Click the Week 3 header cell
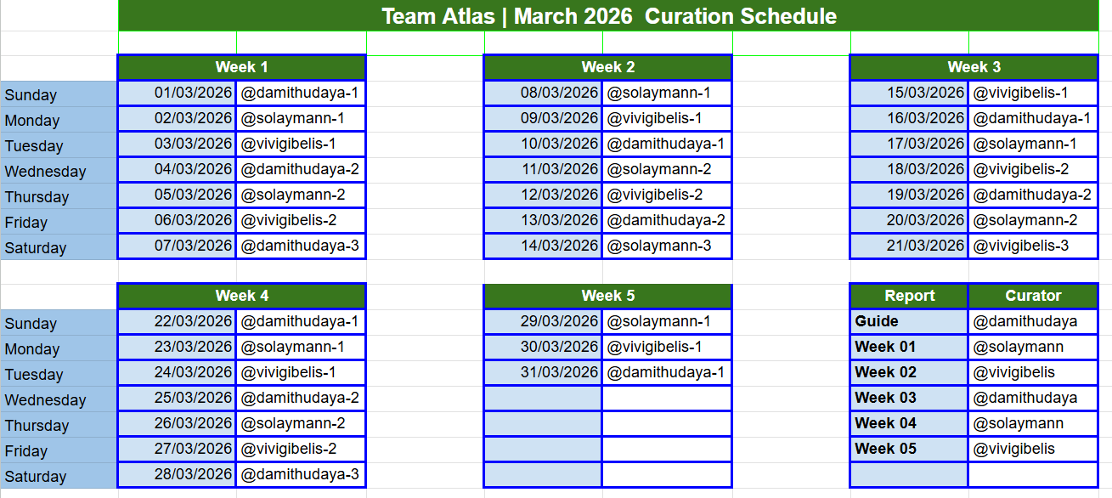The image size is (1112, 498). point(974,67)
